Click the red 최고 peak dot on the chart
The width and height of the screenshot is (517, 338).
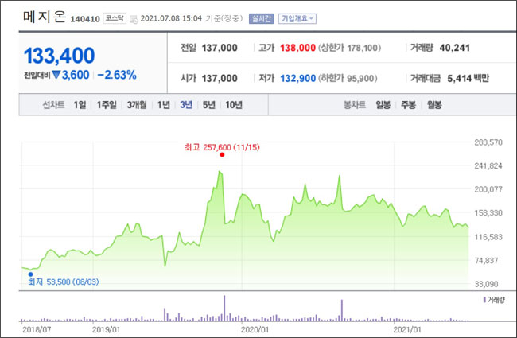click(x=222, y=156)
